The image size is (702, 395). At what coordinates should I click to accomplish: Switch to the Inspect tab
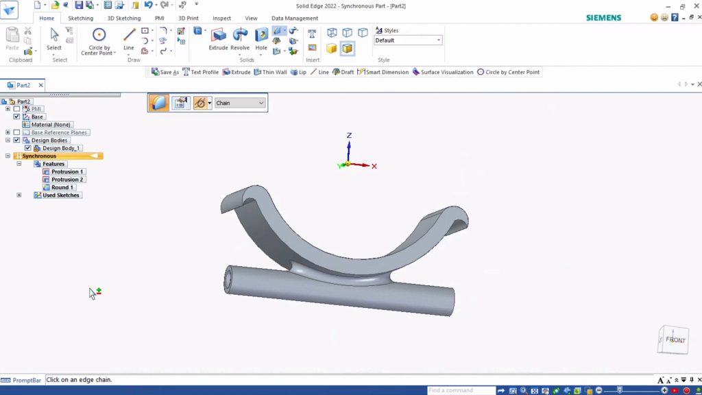click(221, 19)
